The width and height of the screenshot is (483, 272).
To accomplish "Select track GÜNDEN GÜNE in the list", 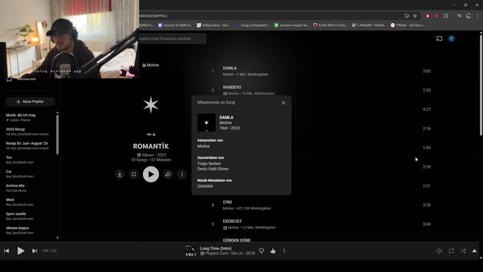I will (237, 240).
